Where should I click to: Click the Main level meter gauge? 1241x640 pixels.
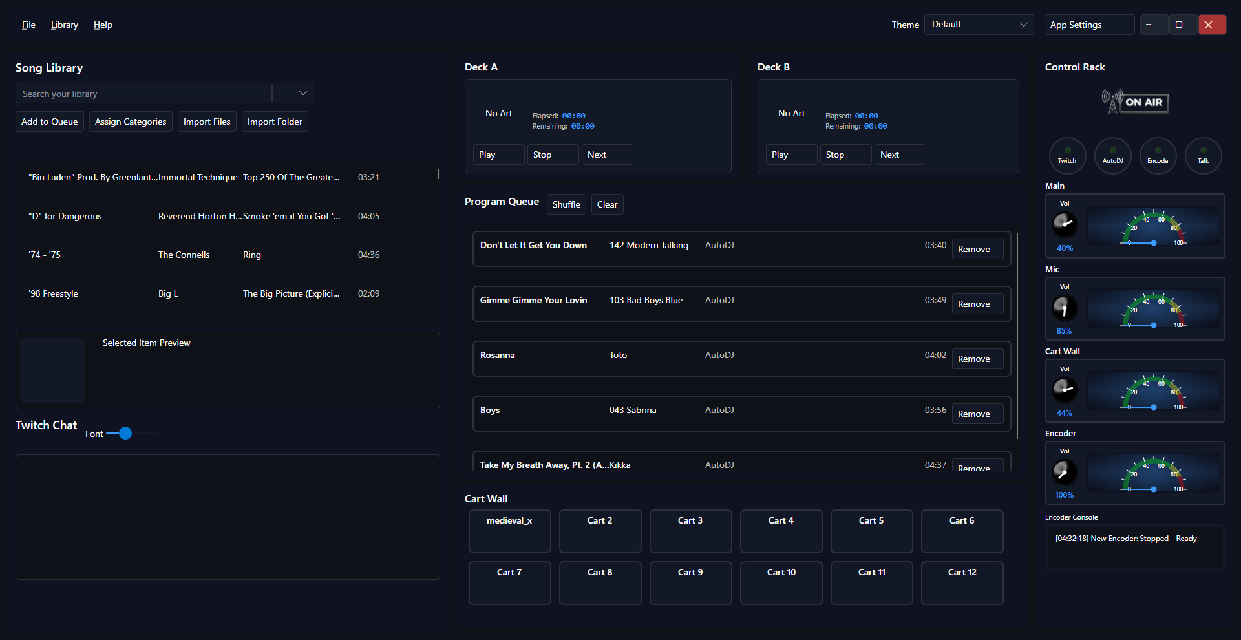1154,227
